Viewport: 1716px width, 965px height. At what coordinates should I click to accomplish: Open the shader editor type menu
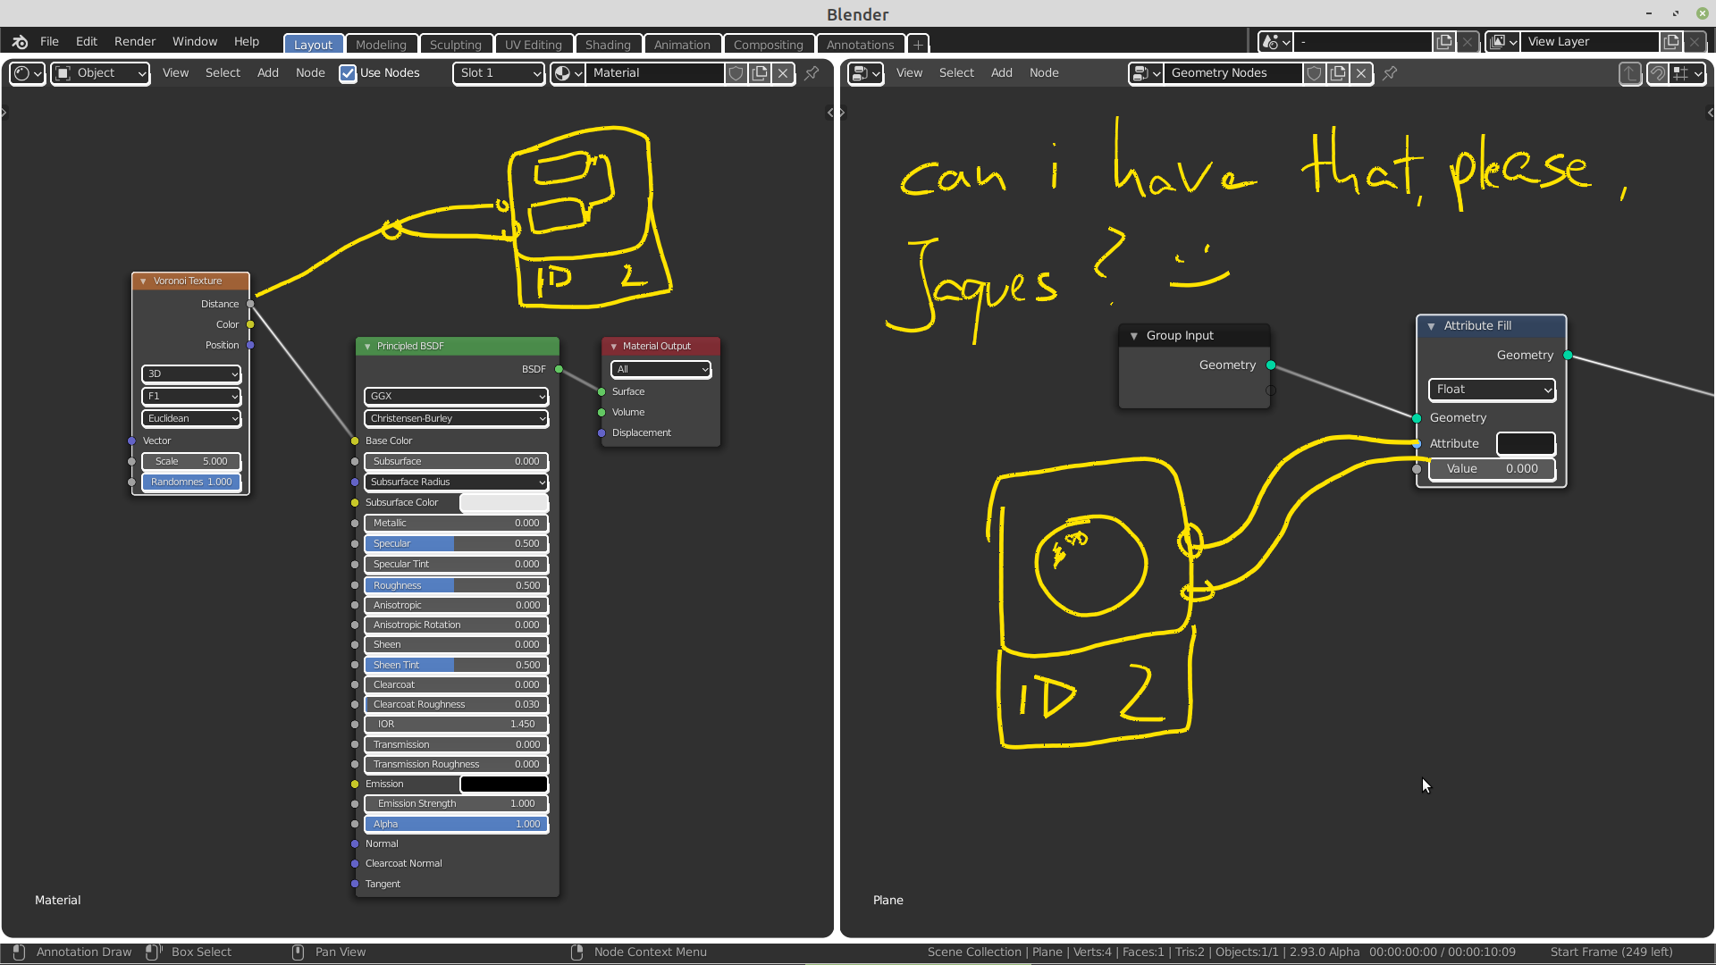click(28, 73)
